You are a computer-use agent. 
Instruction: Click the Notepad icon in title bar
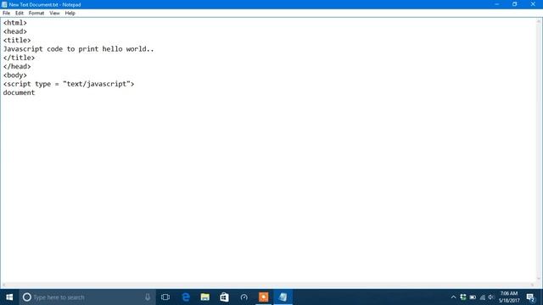coord(4,4)
